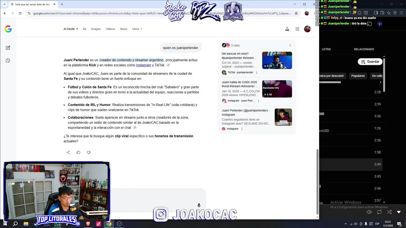Reload the Google search page
This screenshot has height=228, width=406.
point(20,13)
